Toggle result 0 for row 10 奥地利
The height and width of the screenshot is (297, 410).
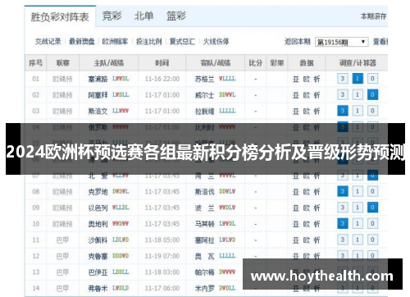pos(372,224)
